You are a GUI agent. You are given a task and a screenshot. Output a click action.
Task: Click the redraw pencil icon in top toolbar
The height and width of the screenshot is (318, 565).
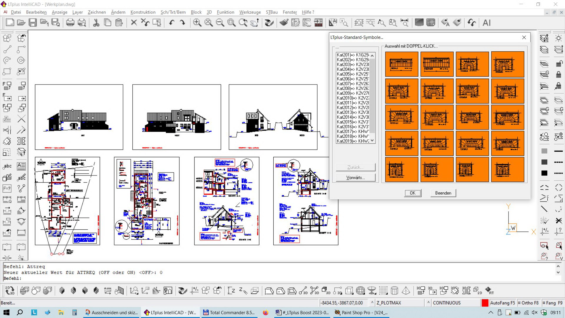point(269,23)
